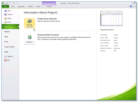This screenshot has width=139, height=103.
Task: Click the Project Calendar value Standard
Action: pos(117,48)
